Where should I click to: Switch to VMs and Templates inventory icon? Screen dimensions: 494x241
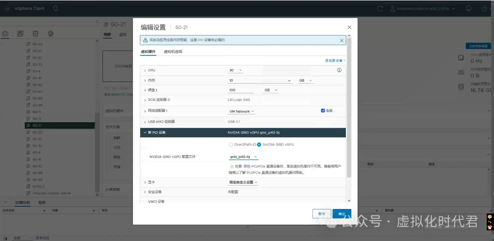20,33
